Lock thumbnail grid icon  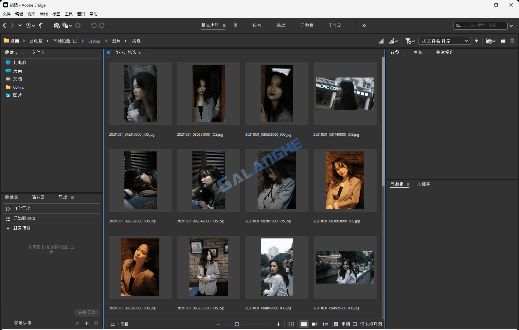coord(291,324)
